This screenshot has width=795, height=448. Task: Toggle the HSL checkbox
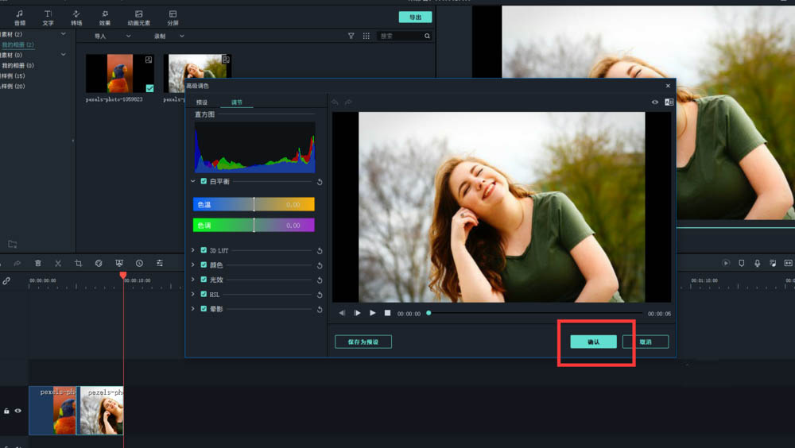[x=204, y=295]
